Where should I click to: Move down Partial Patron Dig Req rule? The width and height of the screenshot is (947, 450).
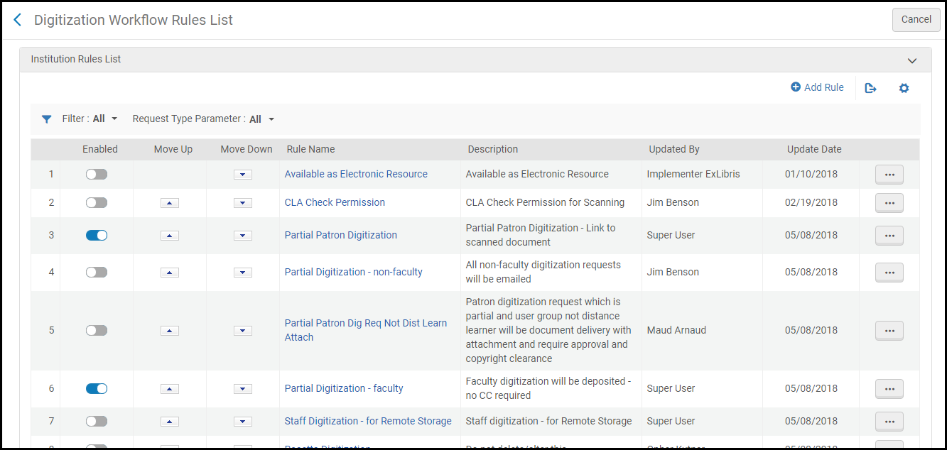pos(243,331)
